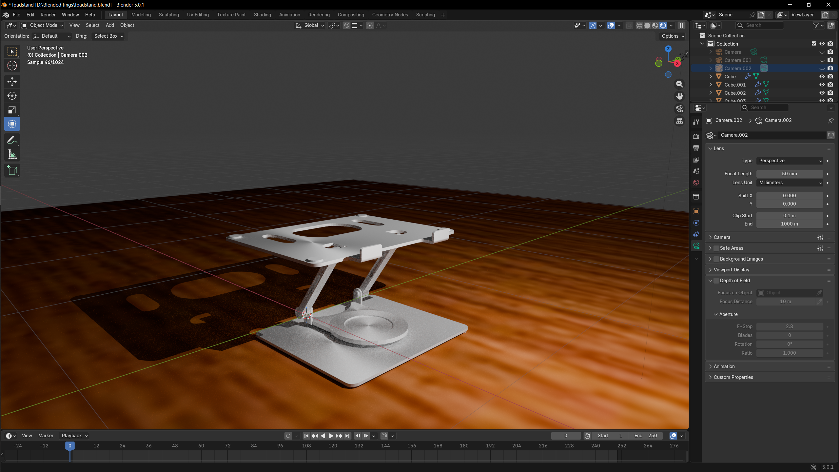Select the Add Cube tool
The width and height of the screenshot is (839, 472).
12,170
